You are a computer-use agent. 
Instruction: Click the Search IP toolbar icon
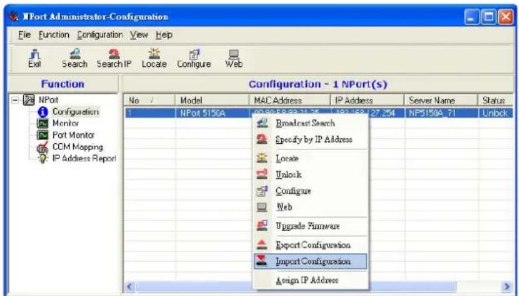(114, 54)
